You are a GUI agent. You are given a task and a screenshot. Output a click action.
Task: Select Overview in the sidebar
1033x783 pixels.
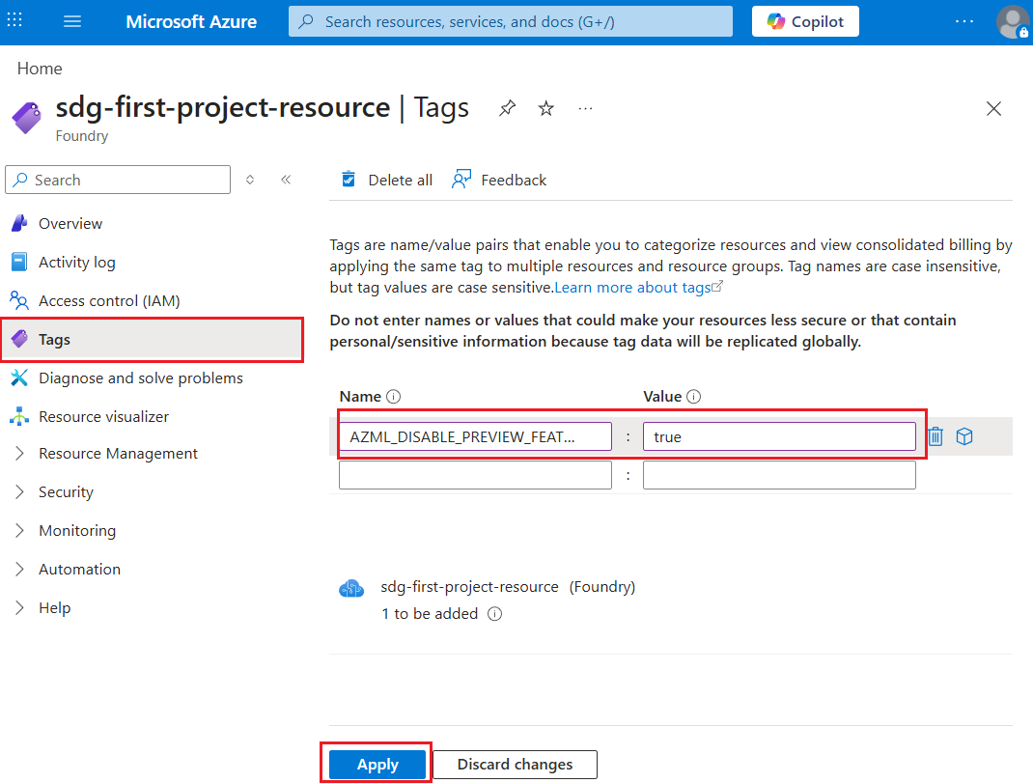click(70, 223)
